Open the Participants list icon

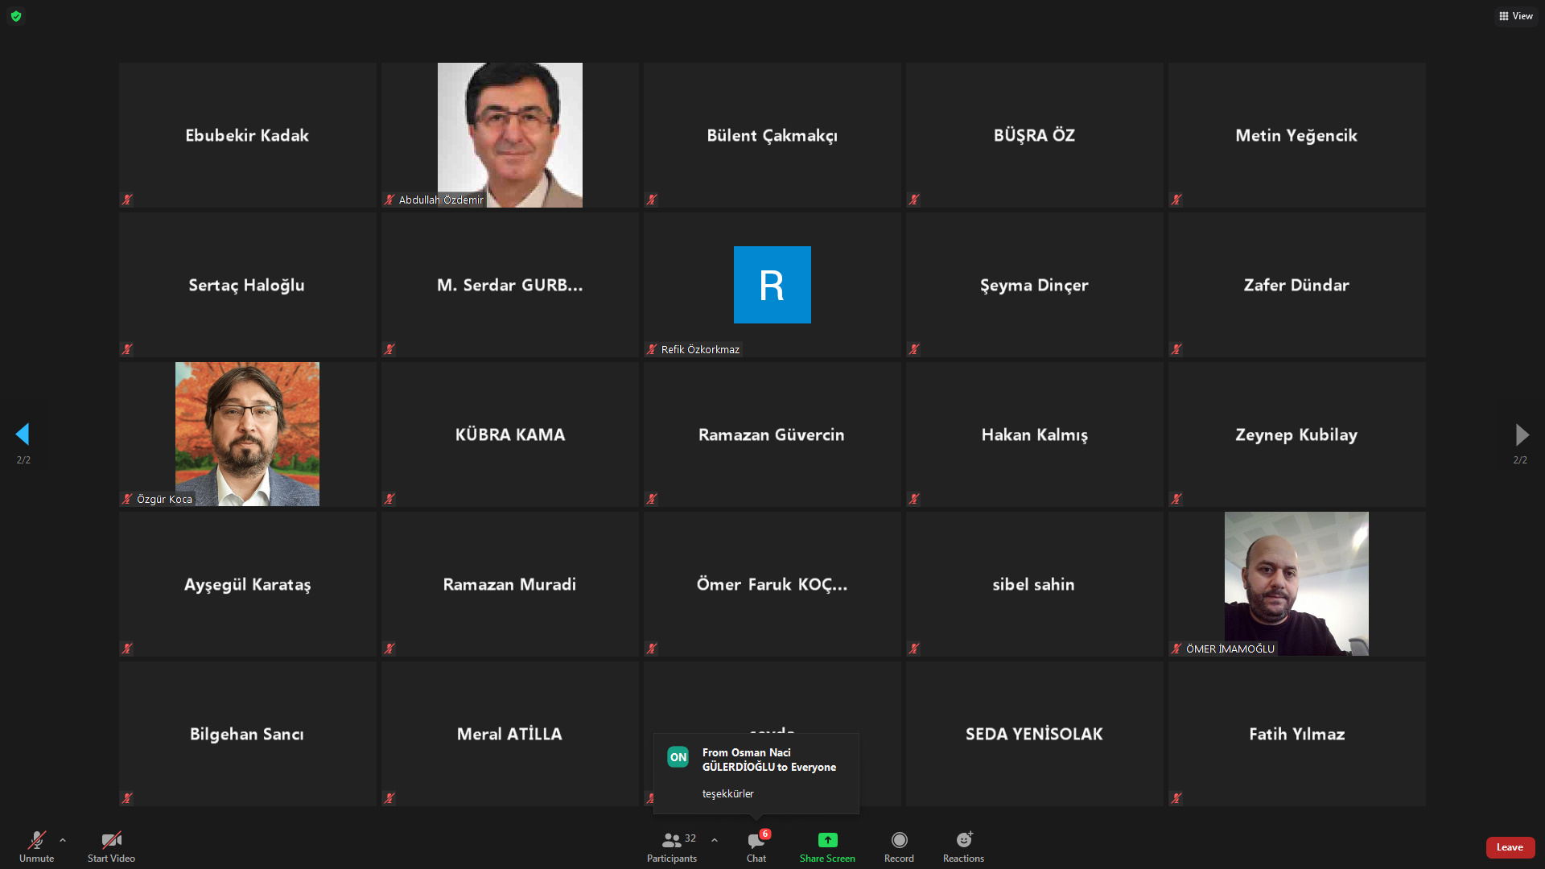(671, 840)
